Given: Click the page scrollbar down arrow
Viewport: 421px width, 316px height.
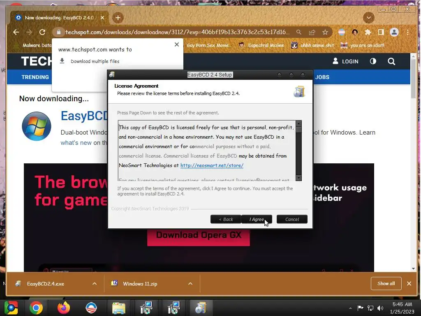Looking at the screenshot, I should pos(413,269).
